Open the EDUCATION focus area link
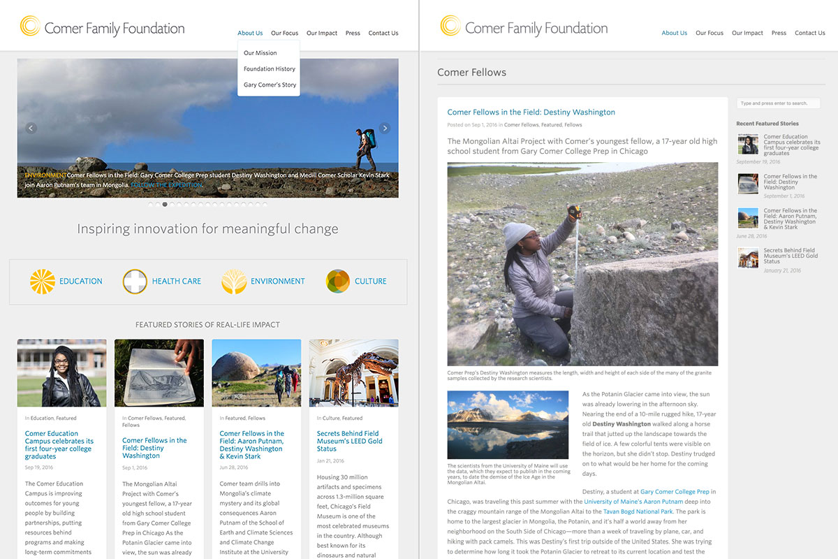Viewport: 838px width, 559px height. pos(81,281)
